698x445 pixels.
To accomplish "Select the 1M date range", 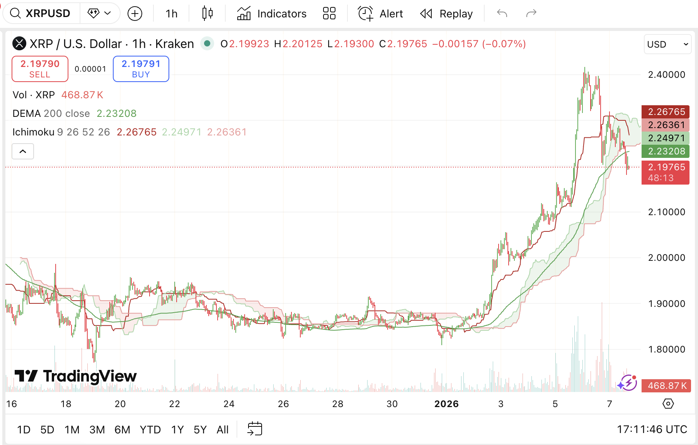I will 72,430.
